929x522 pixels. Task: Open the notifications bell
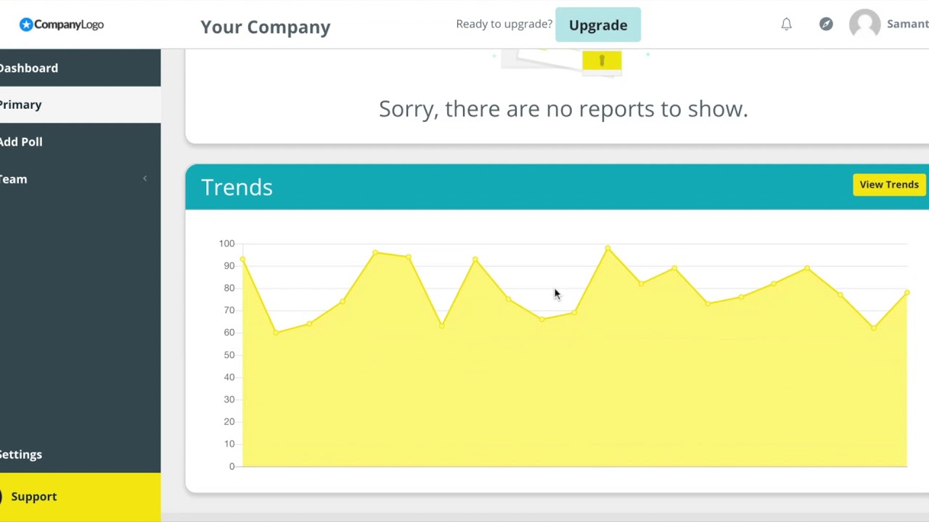point(786,25)
